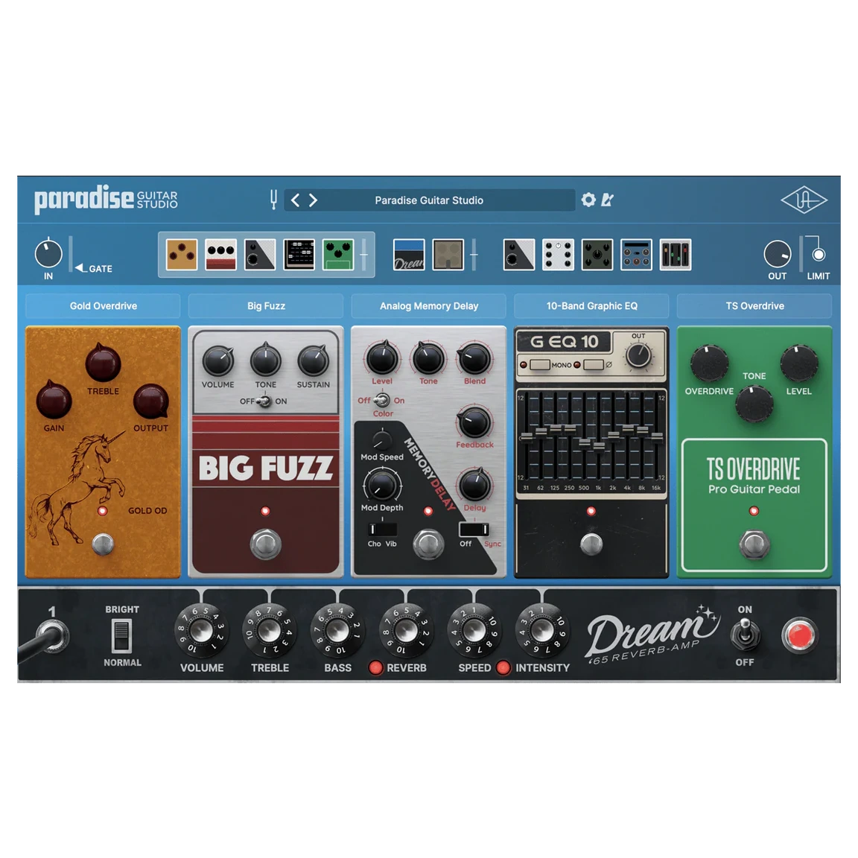Select the Graphic EQ thumbnail in pedal chain
Screen dimensions: 858x858
pyautogui.click(x=299, y=255)
